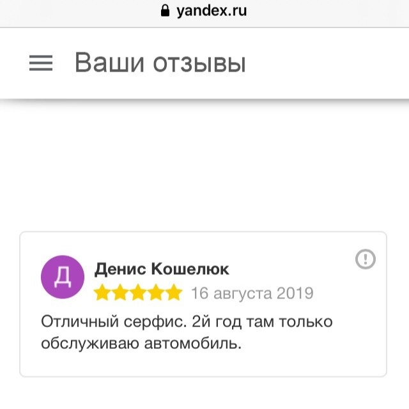This screenshot has width=409, height=409.
Task: Select the third yellow rating star
Action: pyautogui.click(x=138, y=293)
